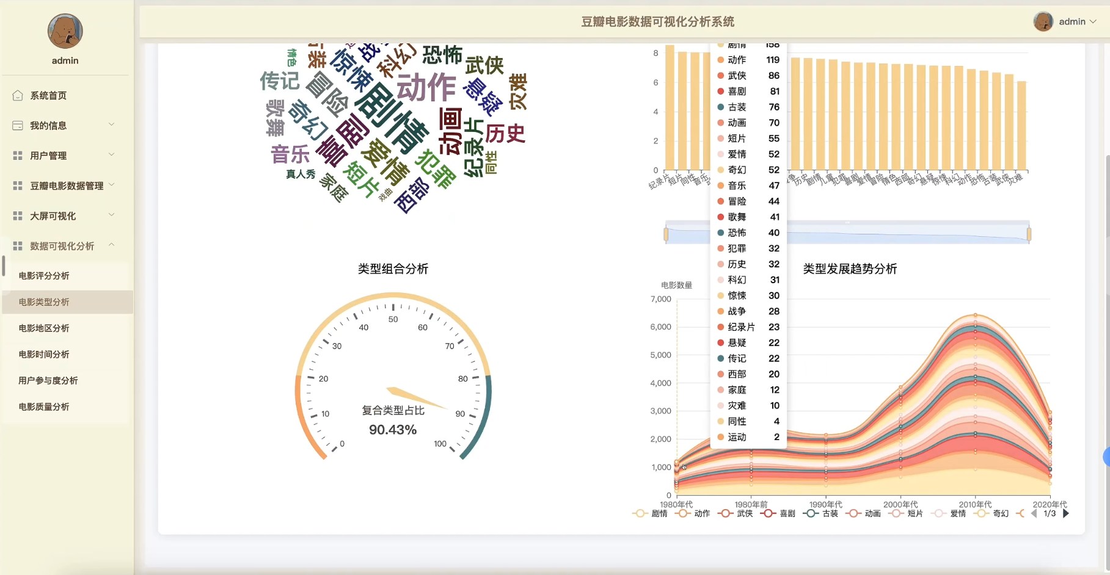This screenshot has width=1110, height=575.
Task: Click the word 武侠 in word cloud
Action: point(484,65)
